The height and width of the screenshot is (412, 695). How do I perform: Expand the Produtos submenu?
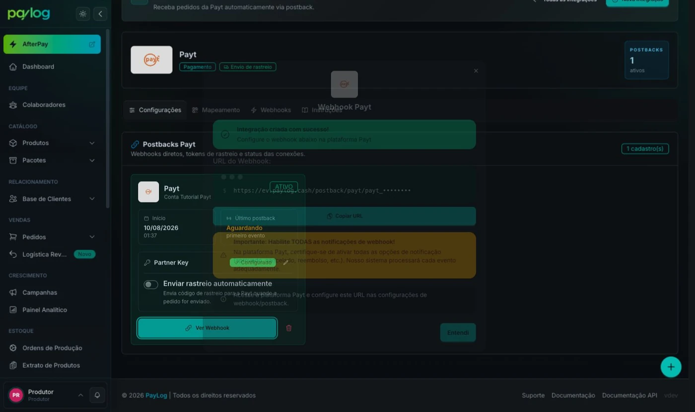coord(92,143)
